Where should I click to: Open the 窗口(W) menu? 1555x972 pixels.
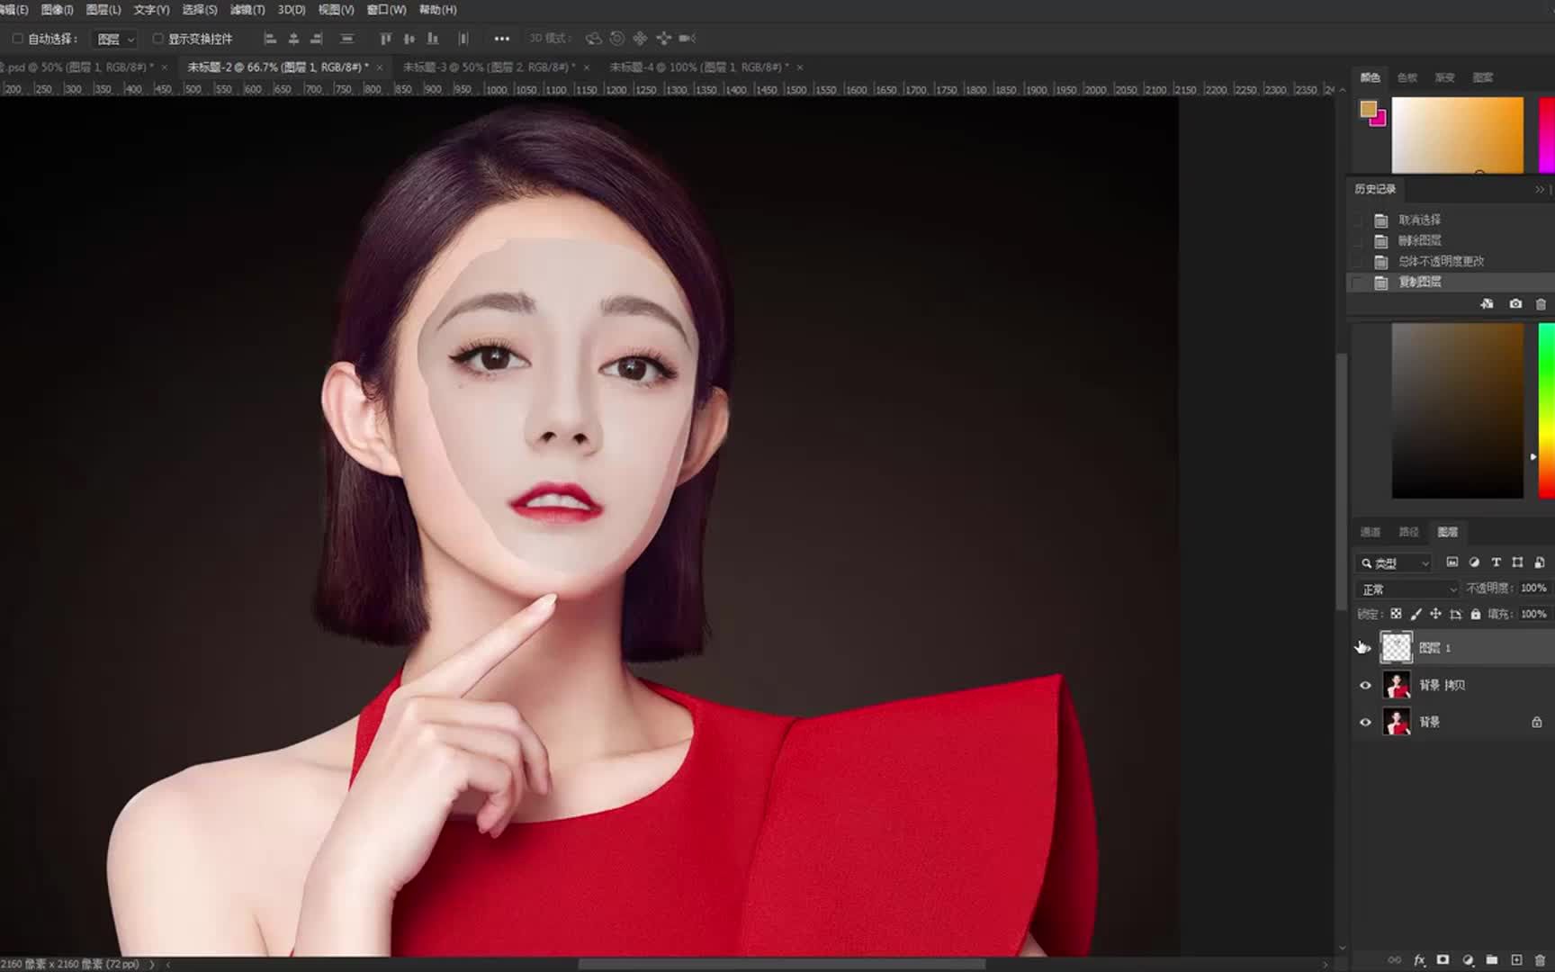click(x=386, y=10)
